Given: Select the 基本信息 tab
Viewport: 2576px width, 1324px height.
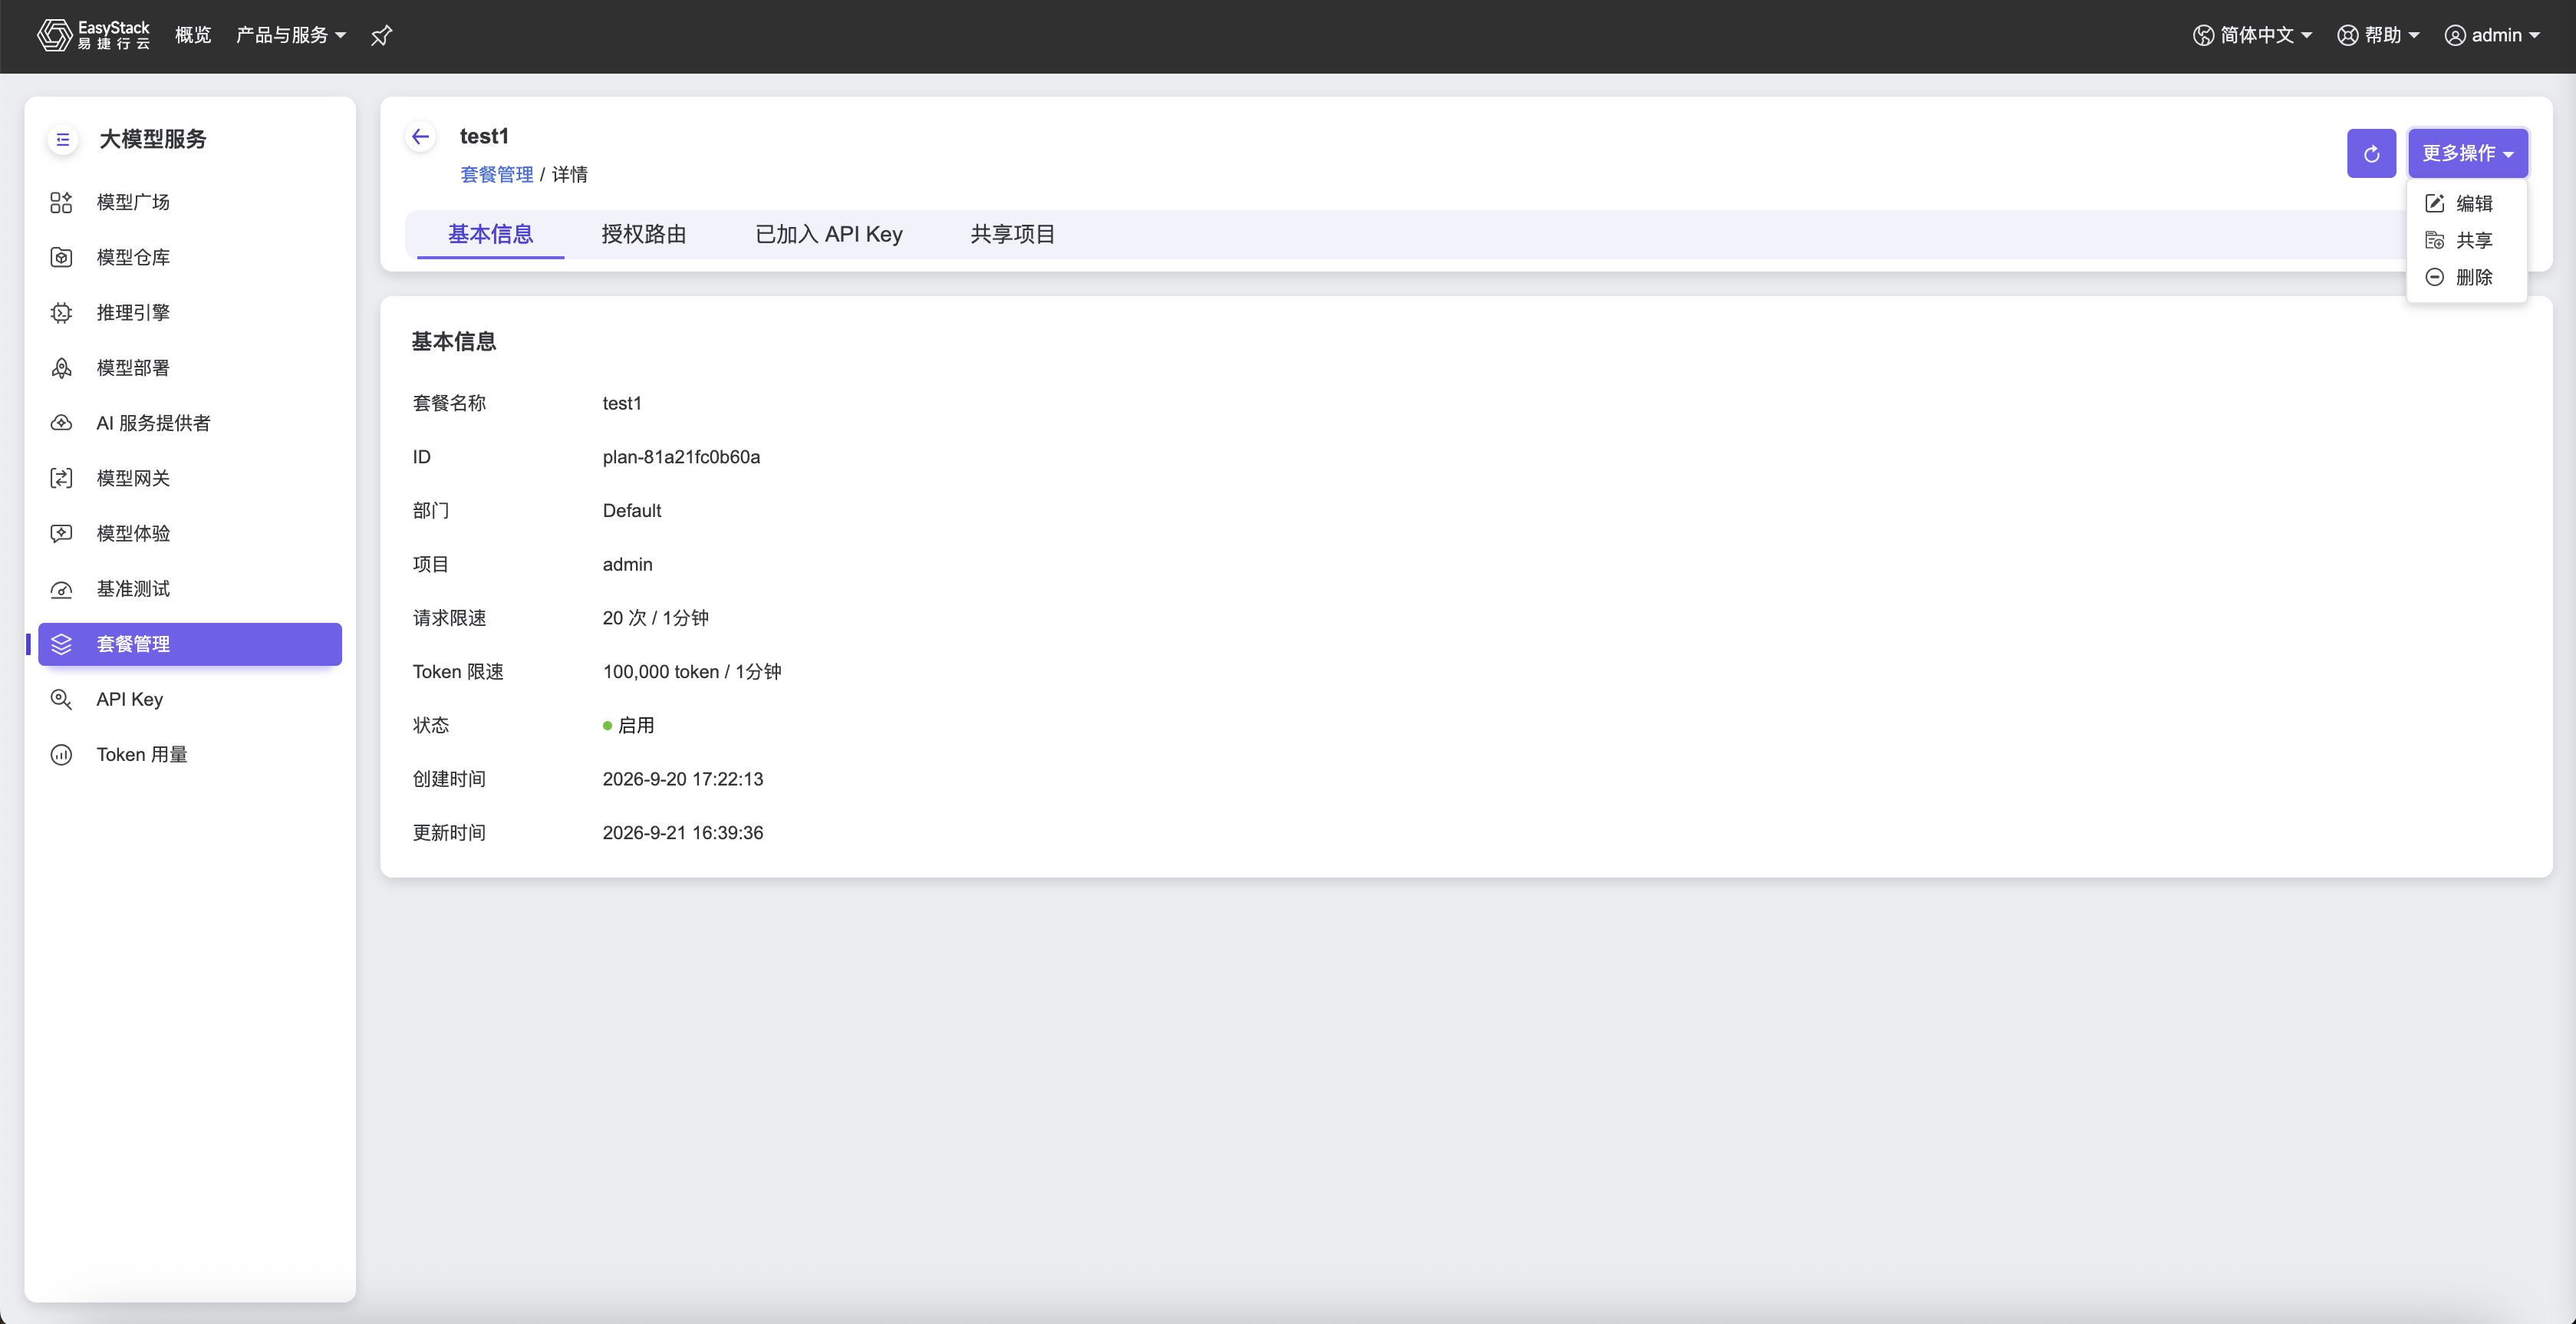Looking at the screenshot, I should [490, 234].
